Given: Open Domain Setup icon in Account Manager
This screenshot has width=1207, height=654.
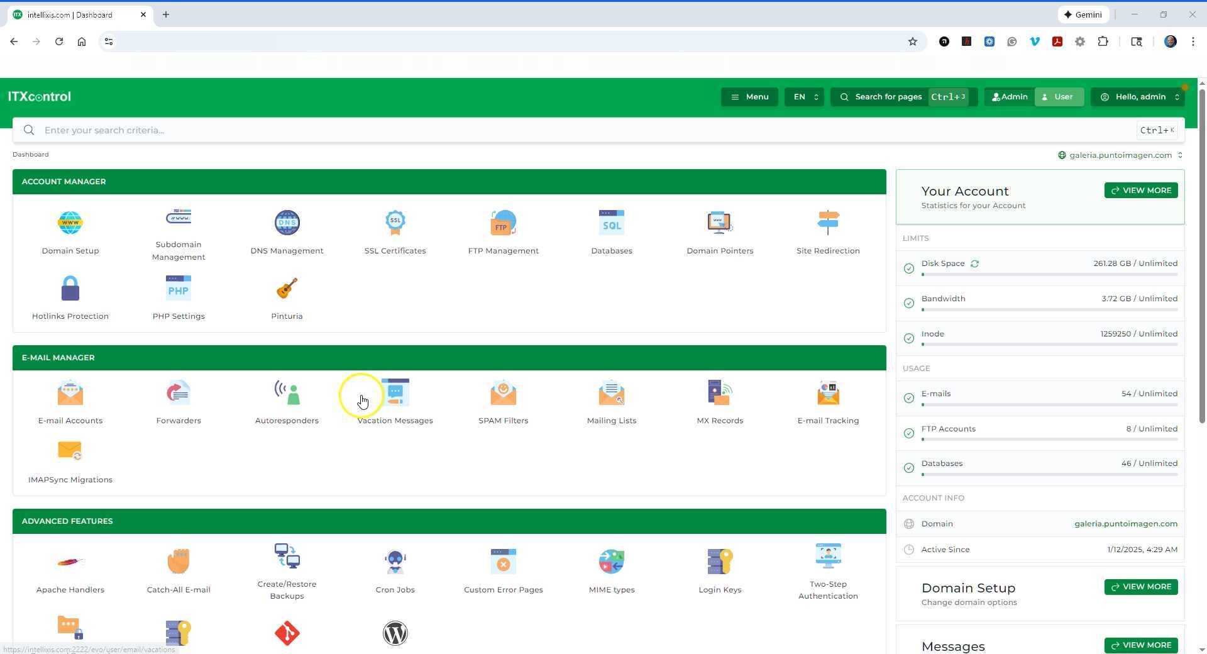Looking at the screenshot, I should click(70, 223).
